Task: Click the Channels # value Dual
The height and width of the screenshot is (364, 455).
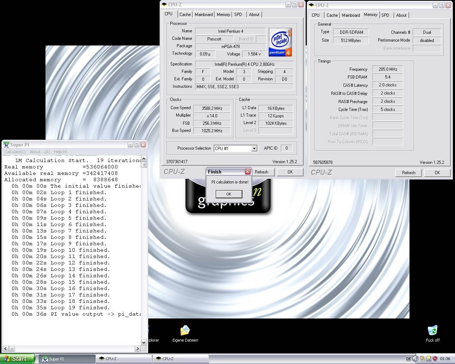Action: click(427, 32)
